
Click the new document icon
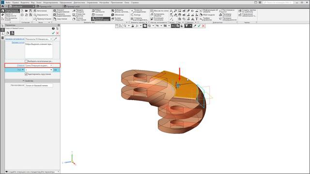pos(22,11)
